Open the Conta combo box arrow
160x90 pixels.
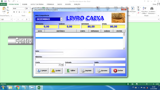(x=59, y=65)
